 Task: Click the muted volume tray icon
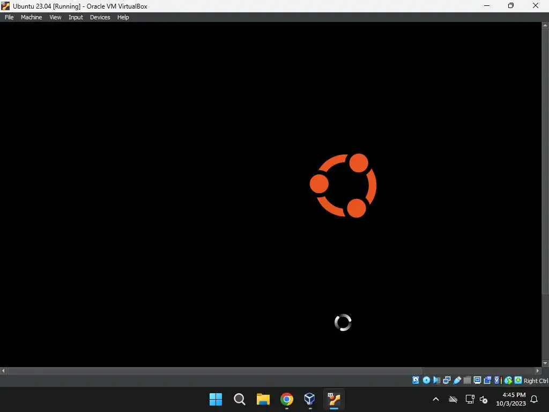pyautogui.click(x=484, y=399)
